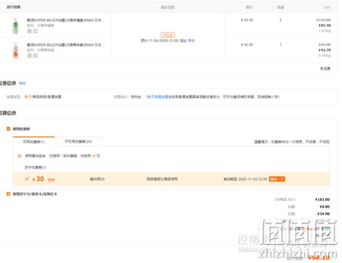Click the ¥183.00 goods total amount
342x263 pixels.
click(x=322, y=199)
